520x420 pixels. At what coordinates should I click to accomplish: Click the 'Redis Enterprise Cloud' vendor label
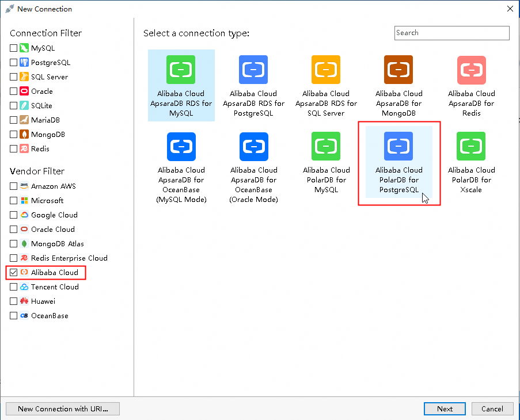tap(69, 258)
